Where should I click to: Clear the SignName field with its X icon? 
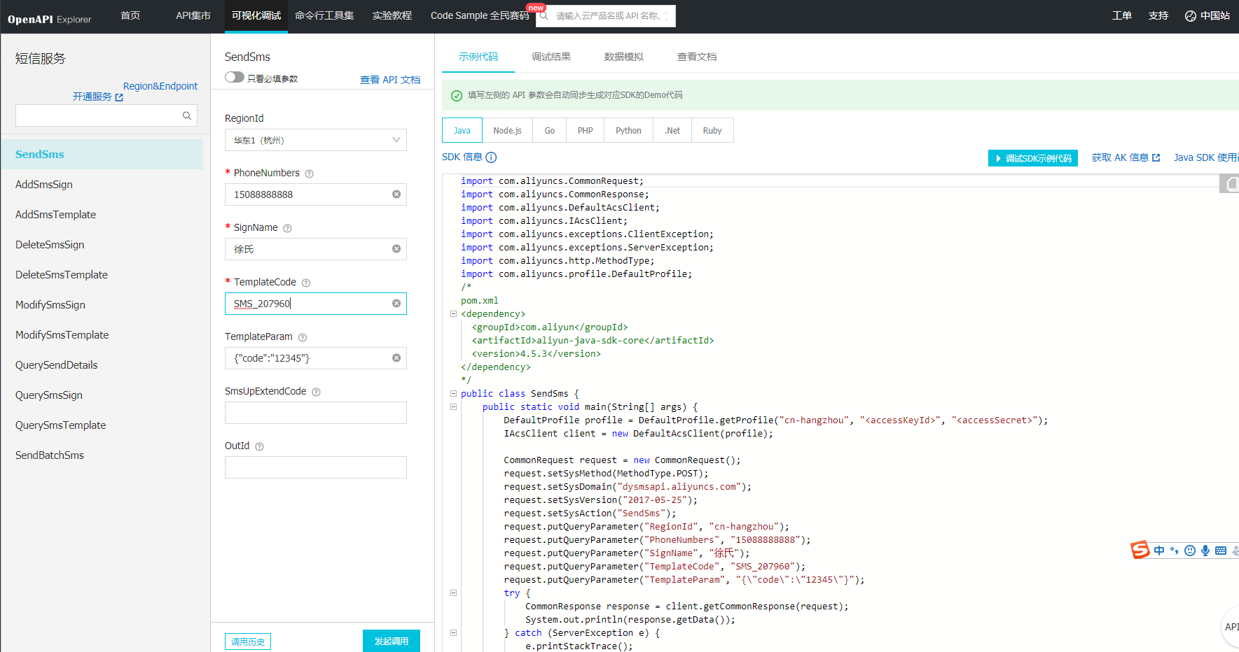396,249
